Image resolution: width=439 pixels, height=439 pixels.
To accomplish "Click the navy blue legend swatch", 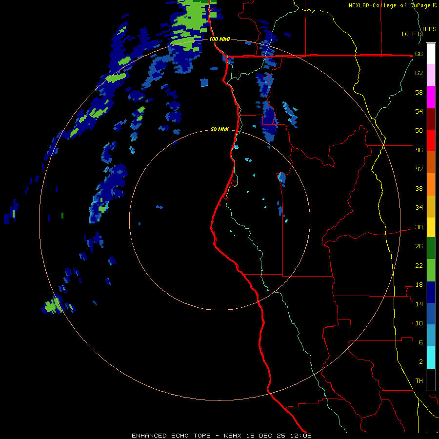I will tap(431, 292).
